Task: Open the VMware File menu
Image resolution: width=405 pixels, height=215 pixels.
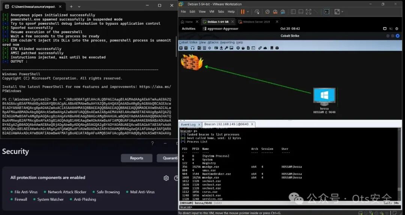Action: point(183,12)
